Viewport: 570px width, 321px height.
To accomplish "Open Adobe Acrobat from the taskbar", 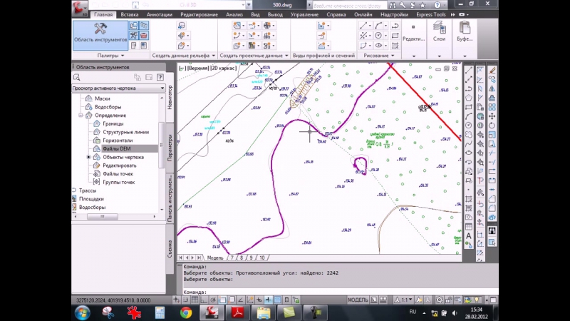I will pos(237,312).
